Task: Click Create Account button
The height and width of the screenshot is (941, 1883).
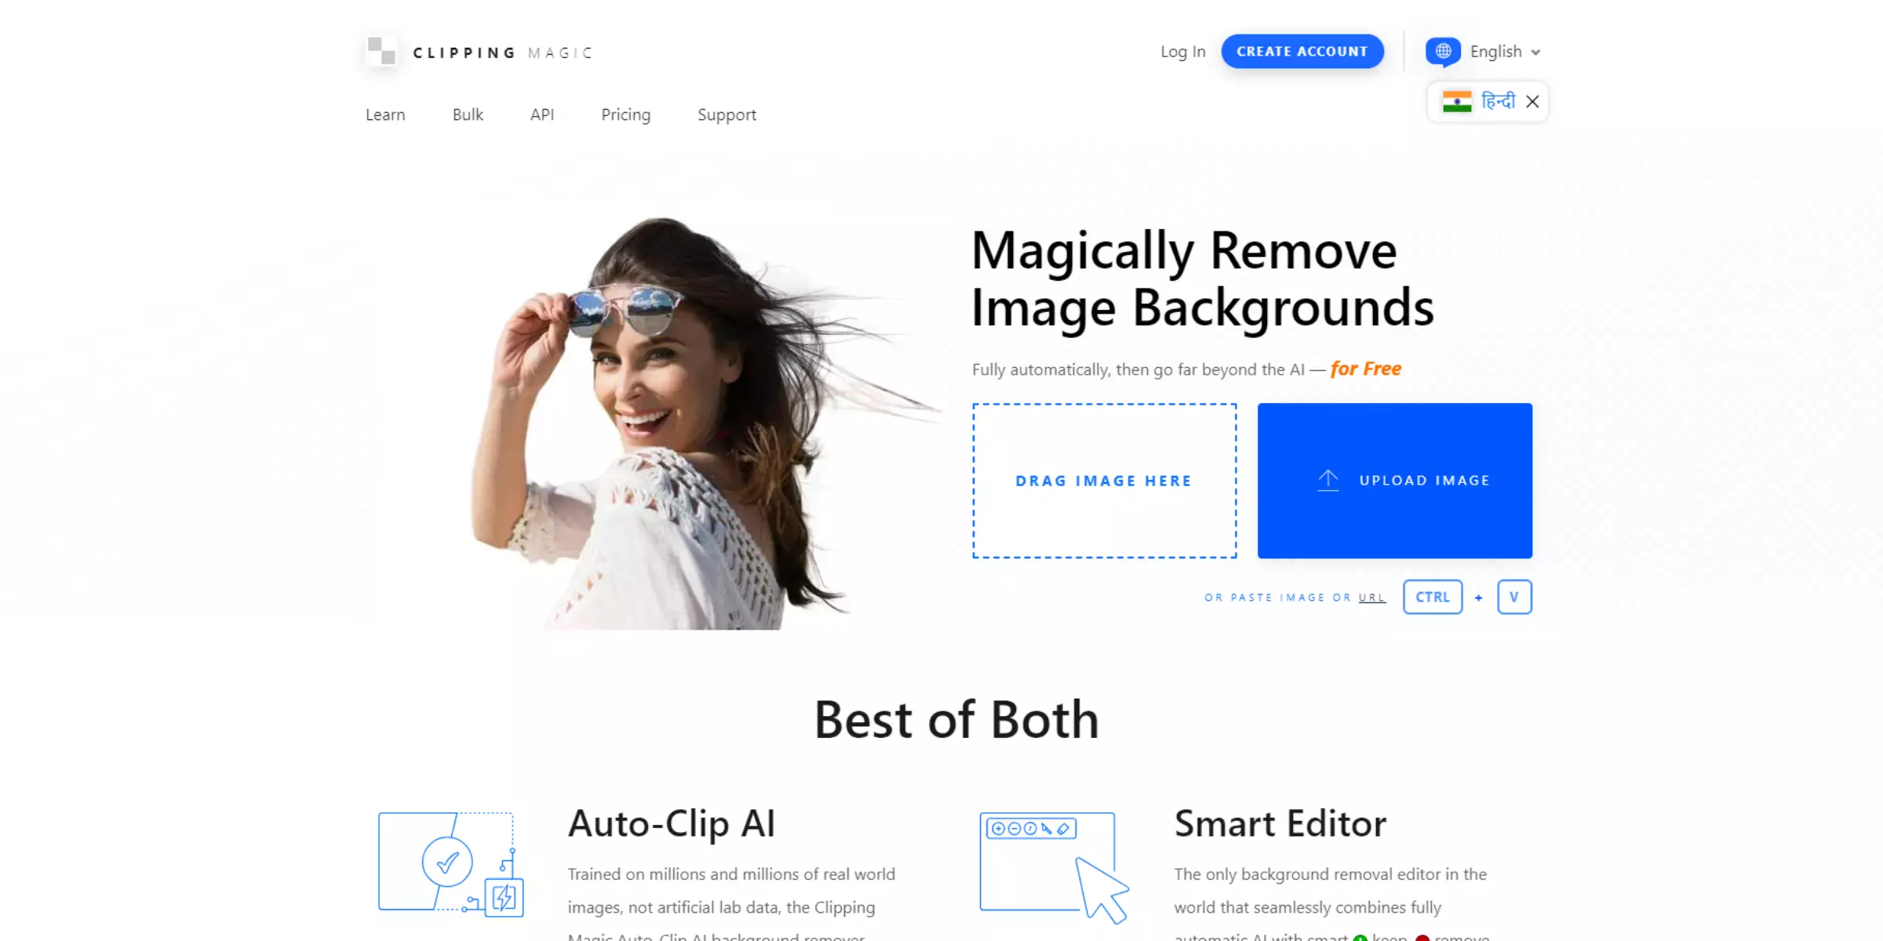Action: (x=1302, y=50)
